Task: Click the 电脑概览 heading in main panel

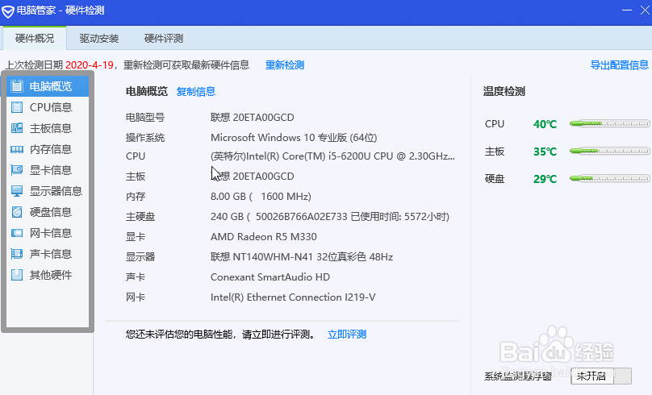Action: coord(146,91)
